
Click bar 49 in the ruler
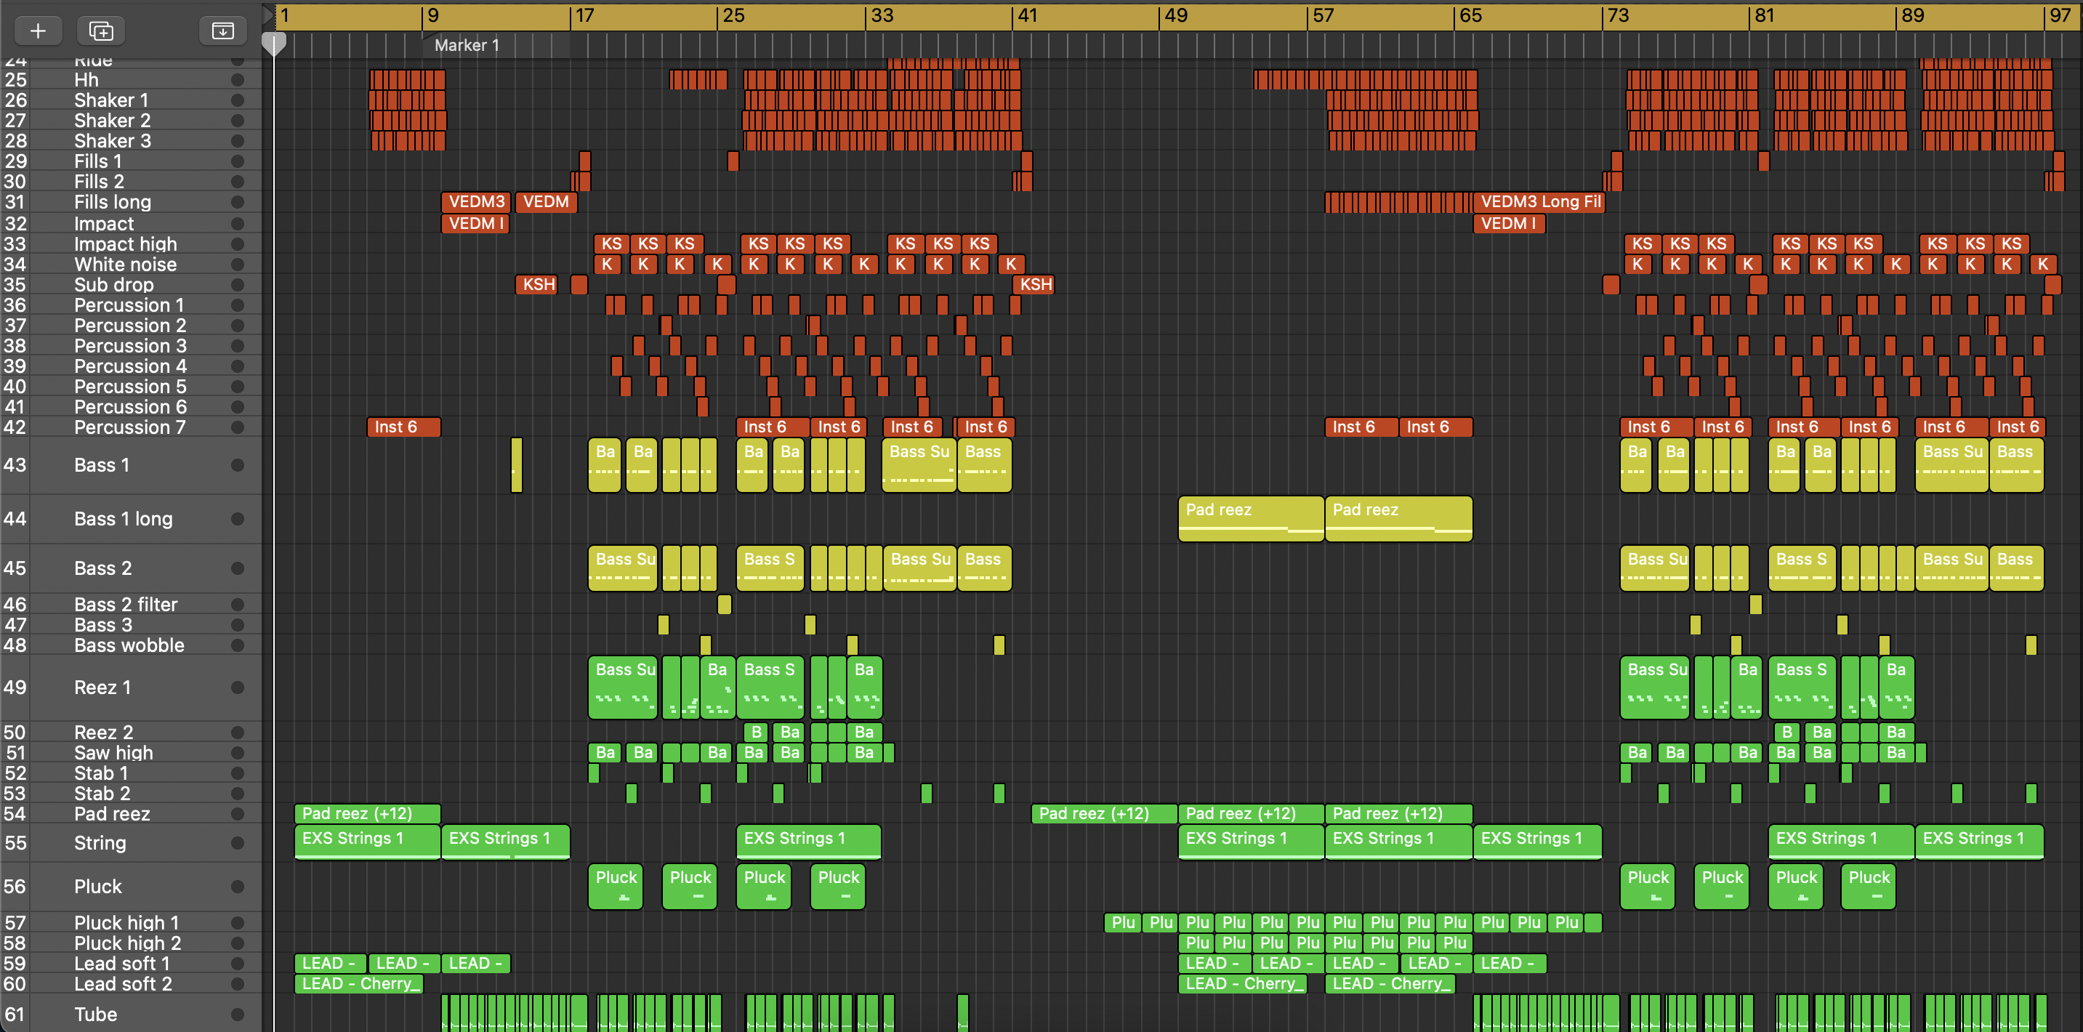[x=1174, y=15]
